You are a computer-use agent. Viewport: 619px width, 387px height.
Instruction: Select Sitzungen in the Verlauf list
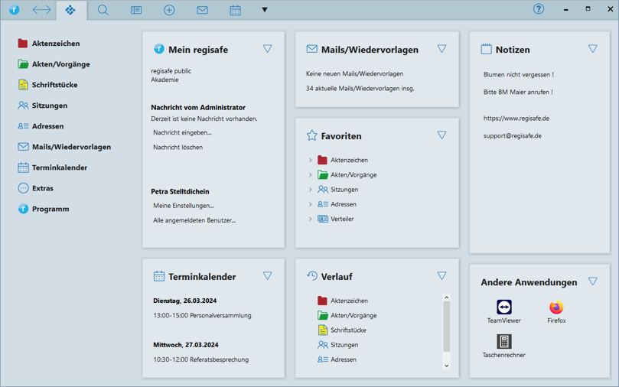[x=344, y=345]
